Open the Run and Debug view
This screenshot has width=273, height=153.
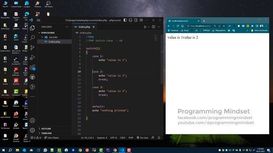coord(32,57)
